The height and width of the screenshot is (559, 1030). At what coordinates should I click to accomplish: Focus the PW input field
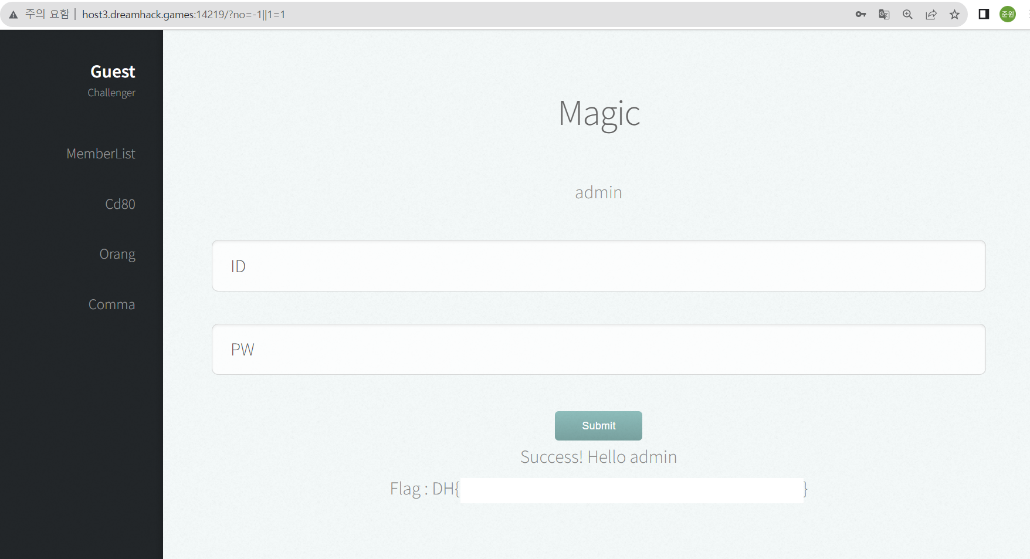point(598,350)
